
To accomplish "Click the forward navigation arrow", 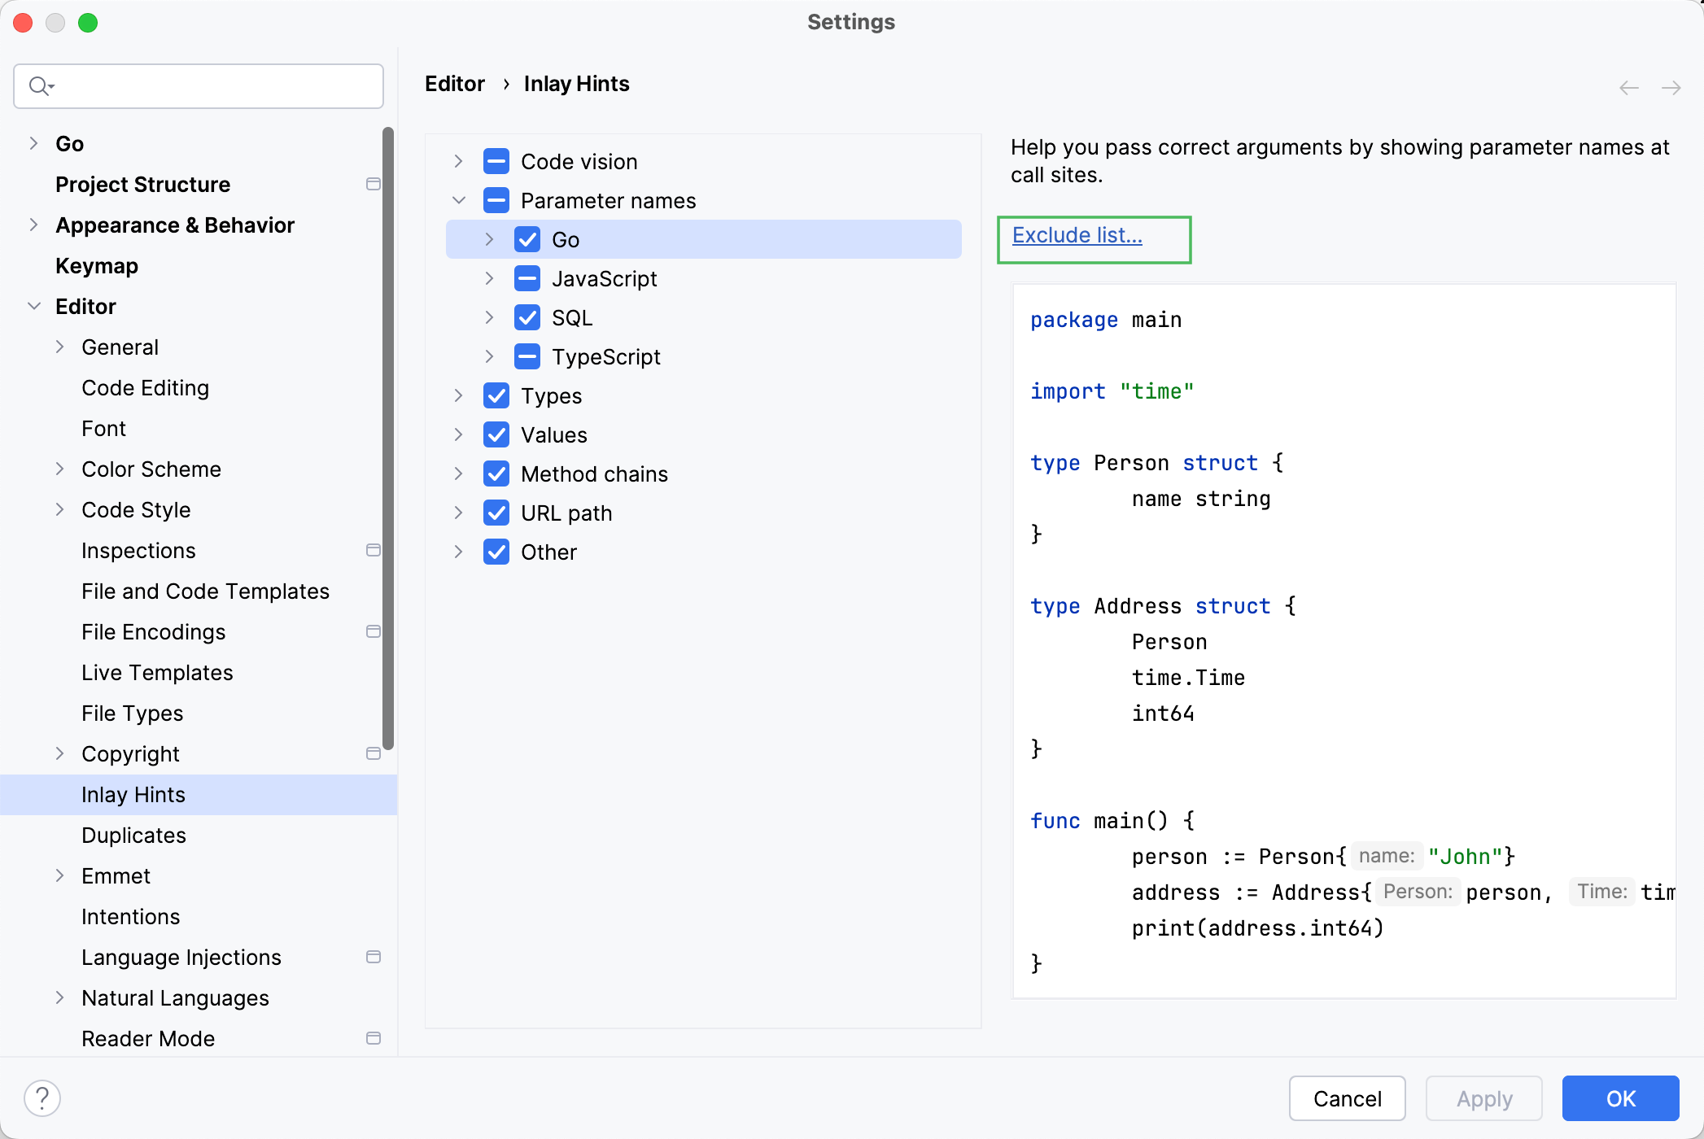I will (x=1671, y=87).
